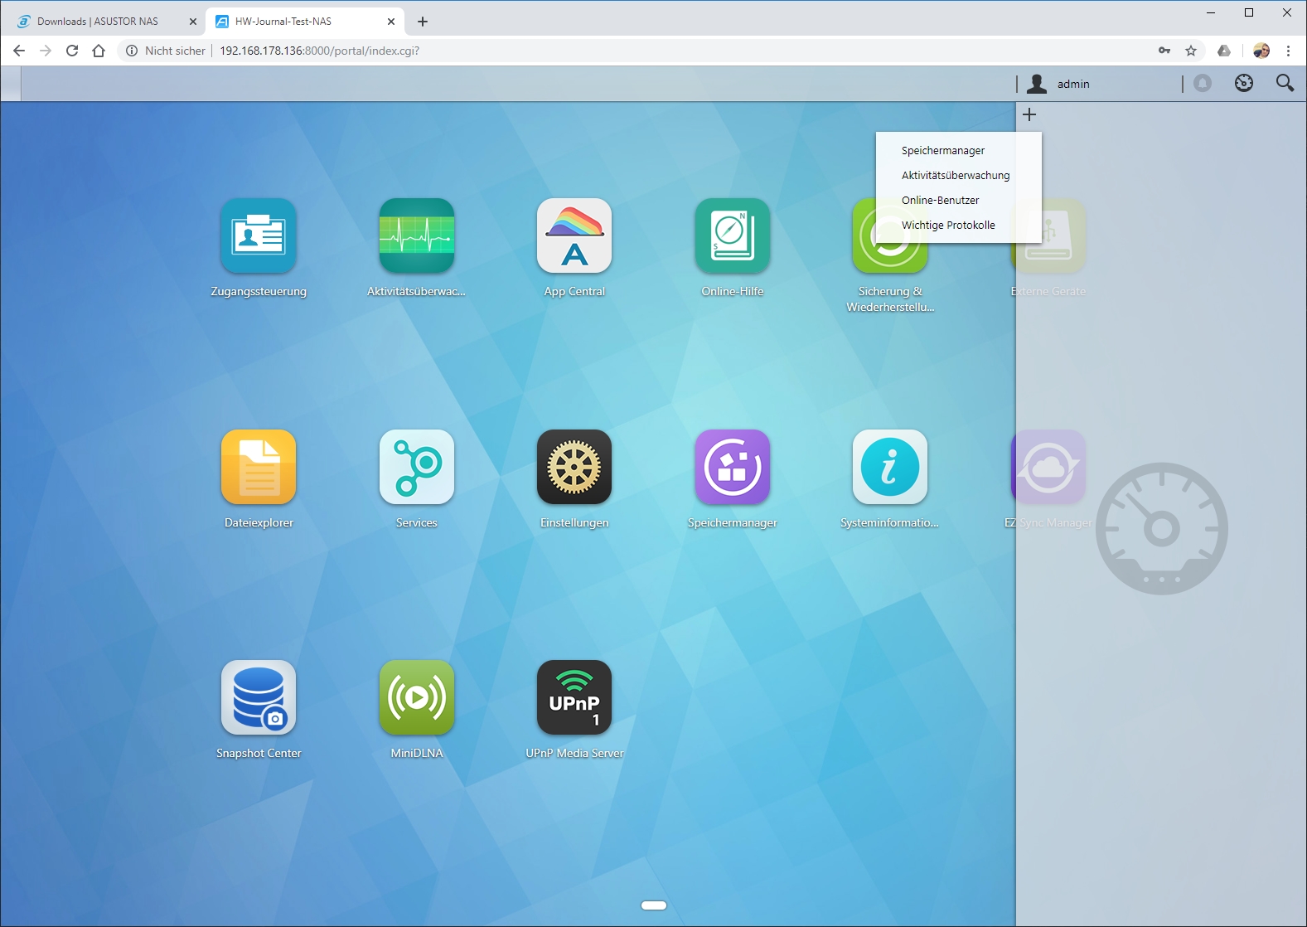
Task: Open Snapshot Center
Action: (259, 697)
